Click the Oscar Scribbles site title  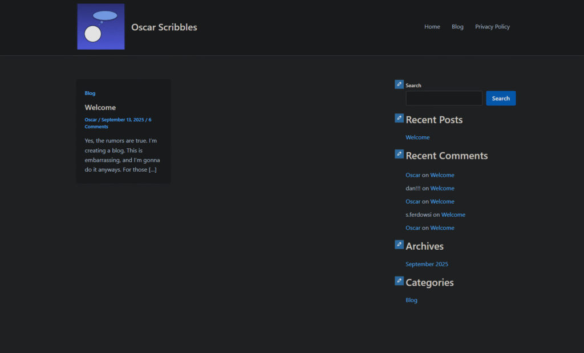(x=164, y=27)
